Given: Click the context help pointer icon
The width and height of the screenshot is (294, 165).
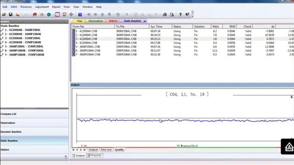Looking at the screenshot, I should (x=187, y=14).
